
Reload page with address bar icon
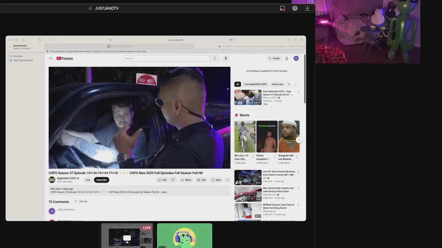click(234, 40)
